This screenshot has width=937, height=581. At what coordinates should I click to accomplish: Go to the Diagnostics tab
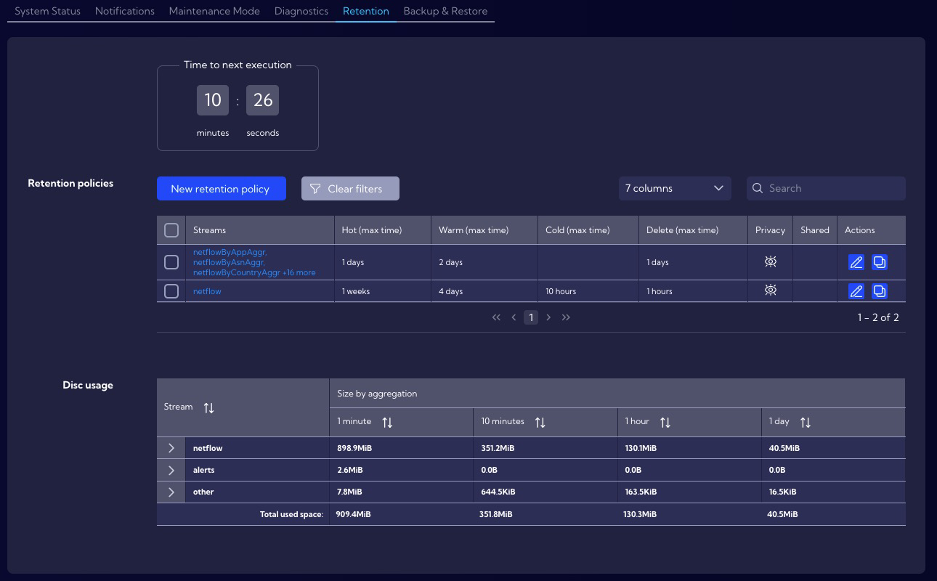[301, 11]
